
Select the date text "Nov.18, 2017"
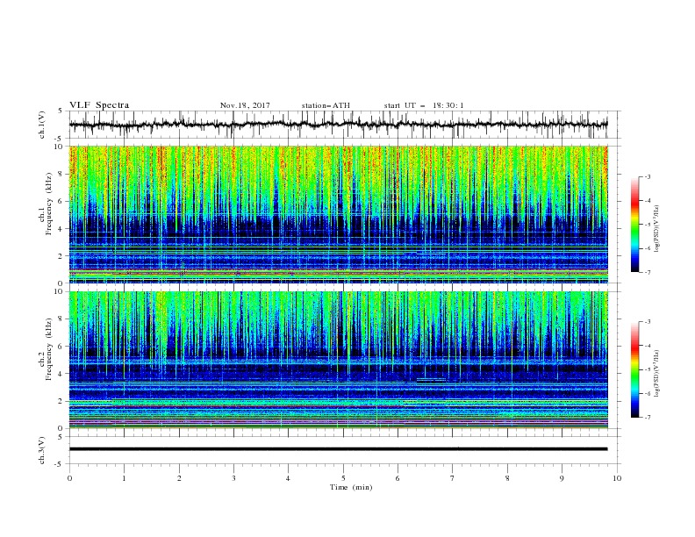tap(245, 105)
